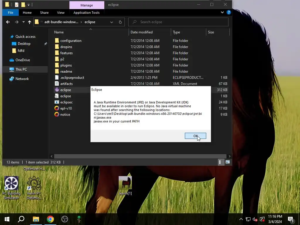300x225 pixels.
Task: Expand the ribbon with the chevron
Action: coord(222,12)
